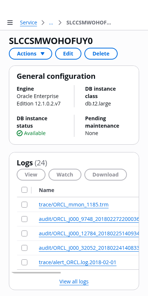Tick the trace/alert_ORCL.log.2018-02-01 checkbox
Viewport: 148px width, 296px height.
[24, 262]
